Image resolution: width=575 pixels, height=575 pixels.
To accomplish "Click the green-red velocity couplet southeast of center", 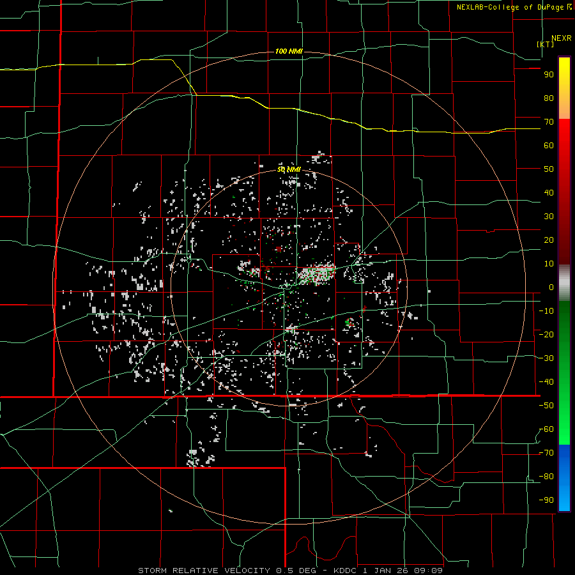I will click(x=349, y=323).
